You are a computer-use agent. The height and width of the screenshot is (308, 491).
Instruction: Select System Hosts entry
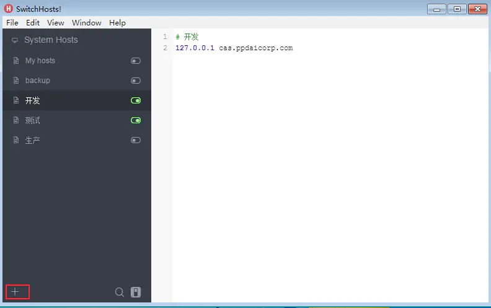[77, 40]
